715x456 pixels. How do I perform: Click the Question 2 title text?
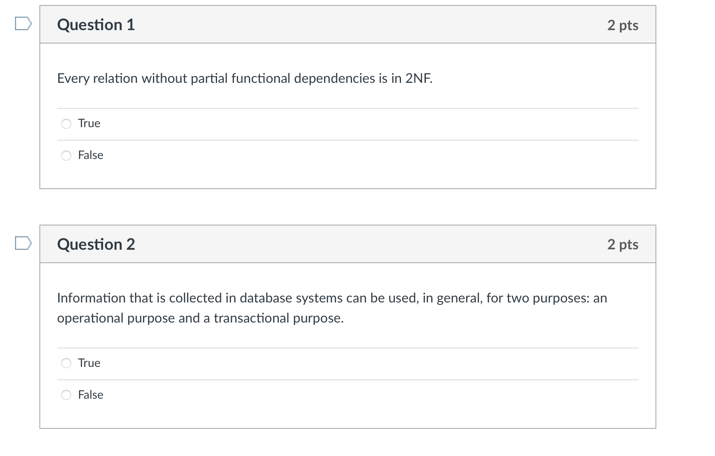(96, 244)
